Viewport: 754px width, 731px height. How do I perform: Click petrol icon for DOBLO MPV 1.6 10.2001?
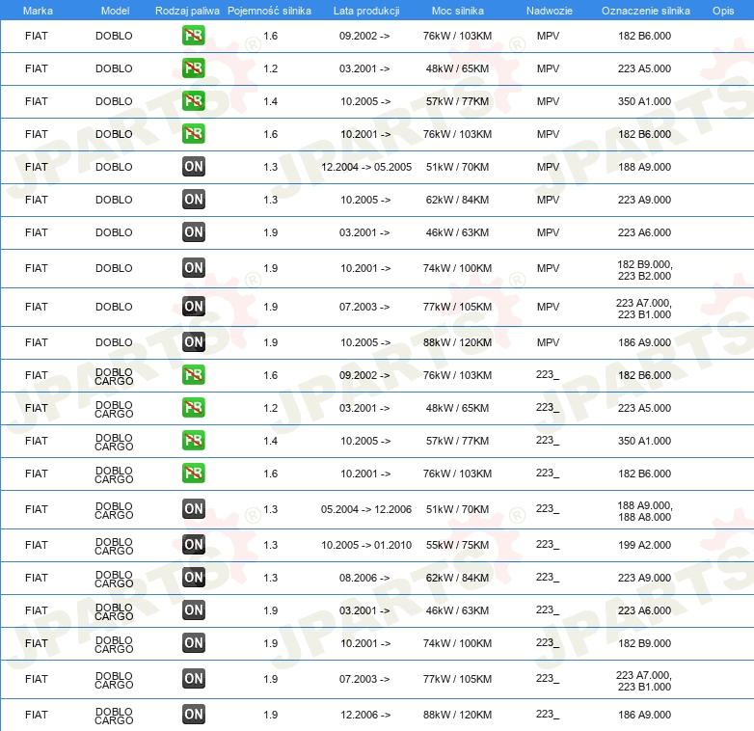click(193, 134)
